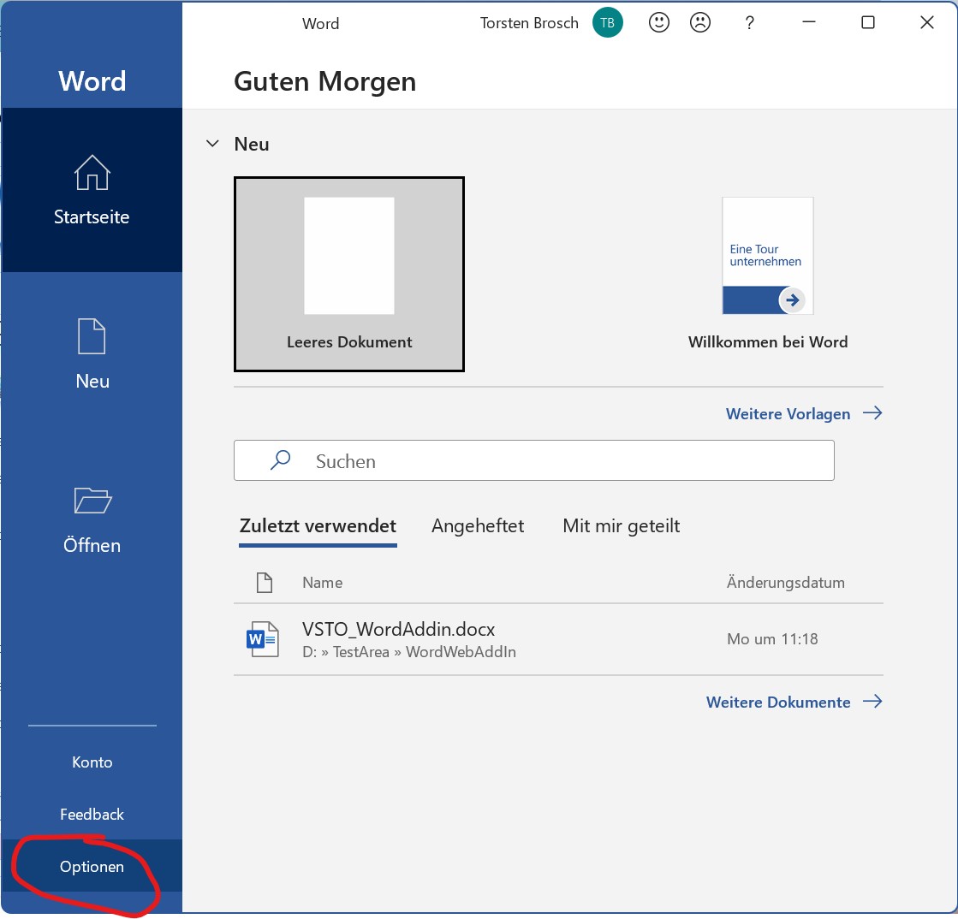958x919 pixels.
Task: Click the Startseite home icon
Action: (x=92, y=172)
